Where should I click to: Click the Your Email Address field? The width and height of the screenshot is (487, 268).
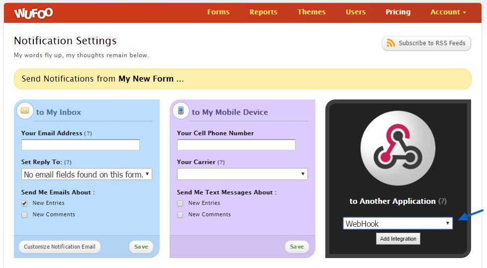coord(81,145)
